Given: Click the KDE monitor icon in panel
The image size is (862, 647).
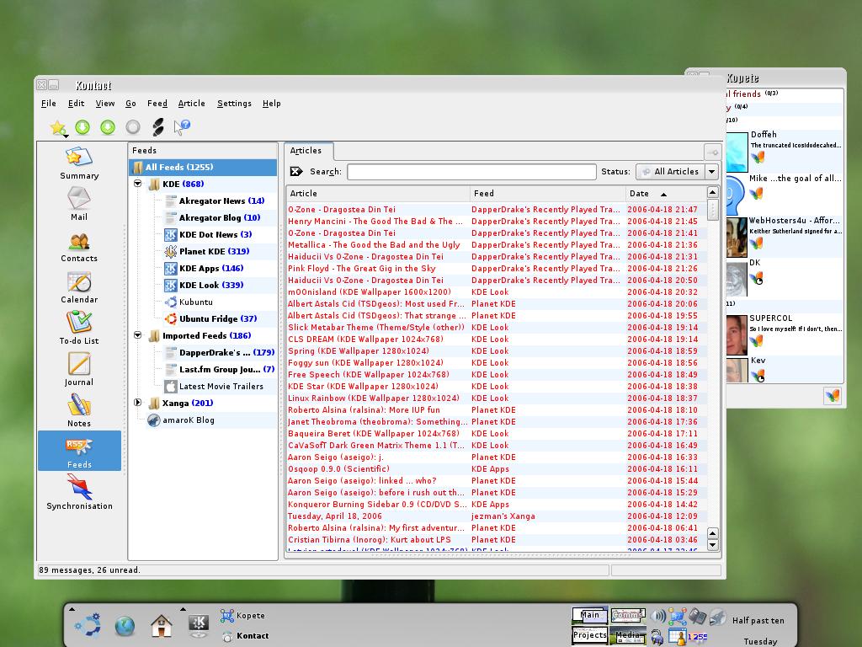Looking at the screenshot, I should point(199,626).
